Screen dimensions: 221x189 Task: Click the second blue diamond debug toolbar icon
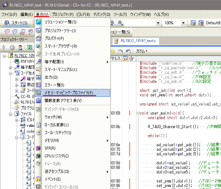[x=15, y=32]
